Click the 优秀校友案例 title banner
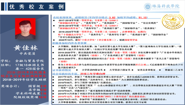The width and height of the screenshot is (185, 105). point(36,7)
